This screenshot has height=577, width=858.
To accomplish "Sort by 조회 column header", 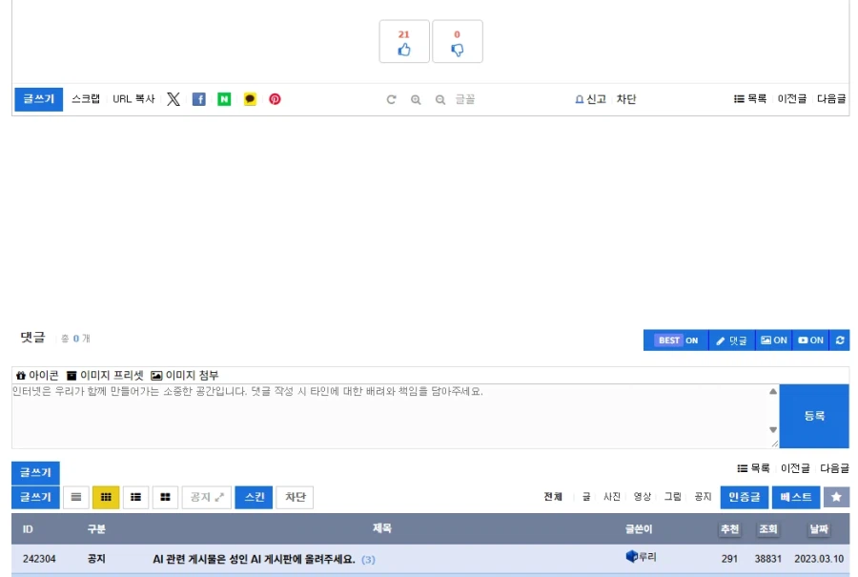I will click(767, 528).
